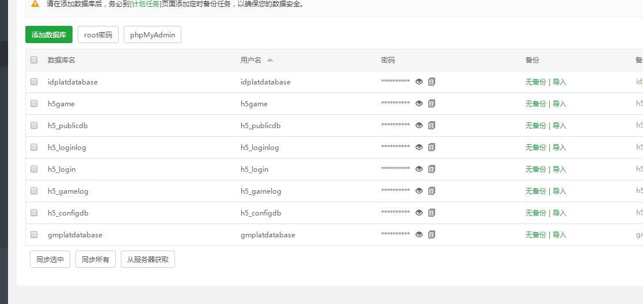Select the gmplatdatabase row checkbox
Image resolution: width=643 pixels, height=304 pixels.
(34, 234)
